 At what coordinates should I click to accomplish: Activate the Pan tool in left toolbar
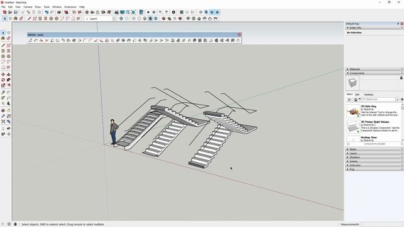point(8,111)
